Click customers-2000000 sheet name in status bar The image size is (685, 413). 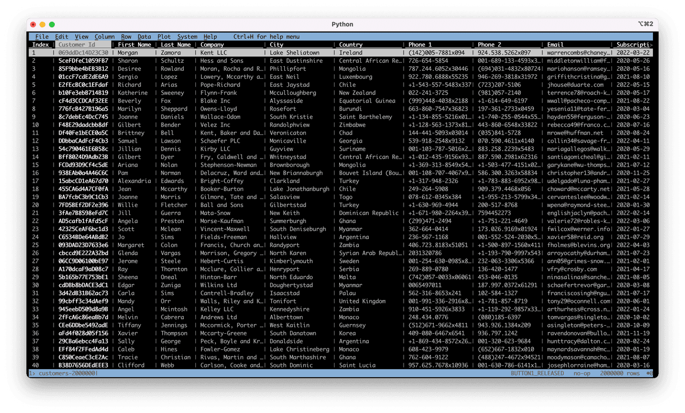click(x=66, y=374)
